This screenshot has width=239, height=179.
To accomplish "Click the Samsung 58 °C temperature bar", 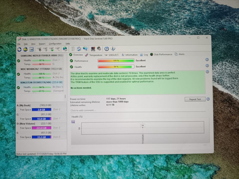I will tap(41, 64).
